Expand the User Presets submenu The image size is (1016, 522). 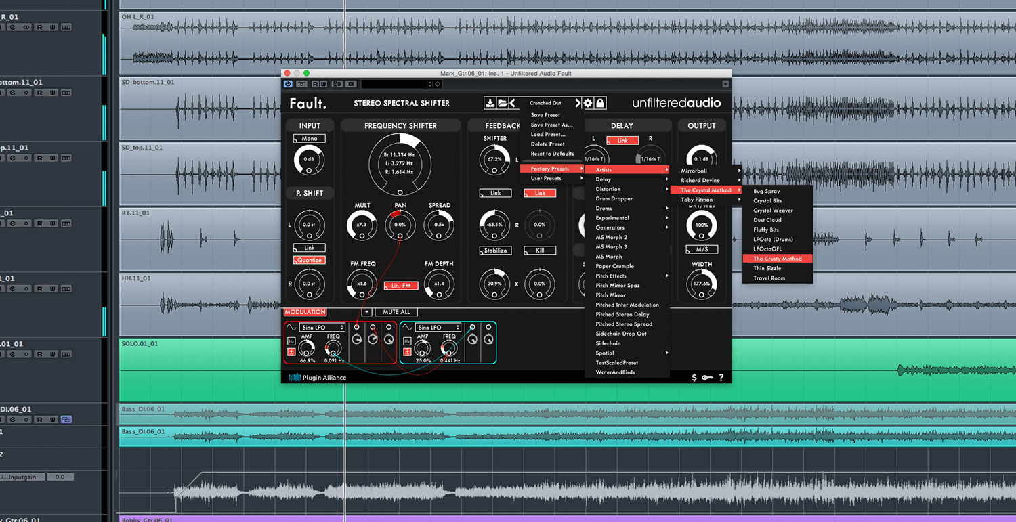pyautogui.click(x=553, y=178)
